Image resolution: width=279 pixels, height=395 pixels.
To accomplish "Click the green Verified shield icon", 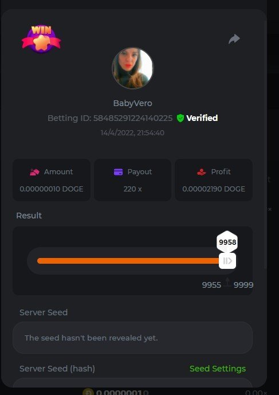I will tap(180, 118).
